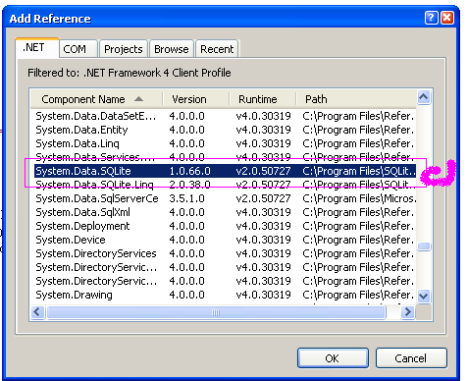The width and height of the screenshot is (468, 381).
Task: Click the help question mark icon
Action: click(x=431, y=18)
